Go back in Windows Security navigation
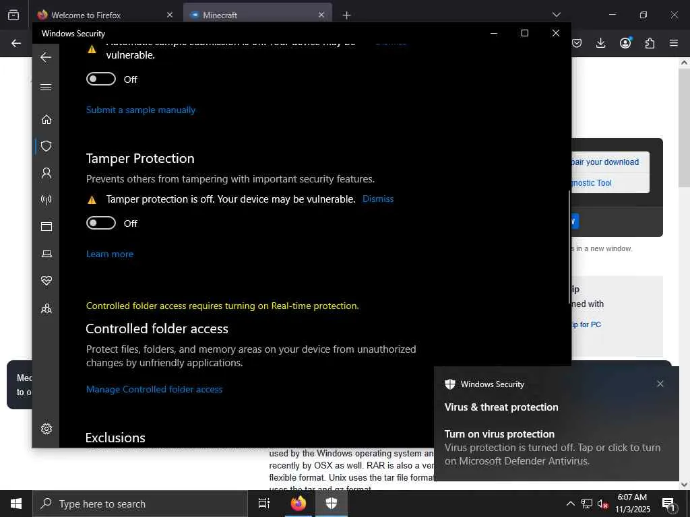Screen dimensions: 690x517 pyautogui.click(x=46, y=57)
